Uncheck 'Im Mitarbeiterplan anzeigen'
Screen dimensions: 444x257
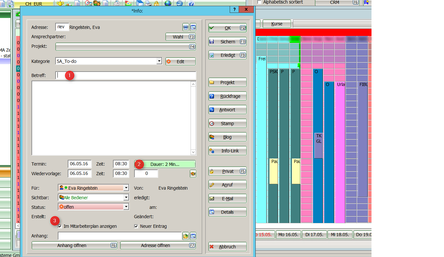click(x=60, y=227)
